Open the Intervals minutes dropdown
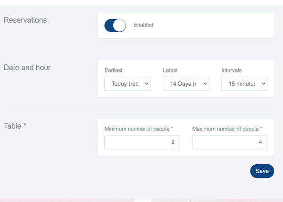 click(x=244, y=84)
